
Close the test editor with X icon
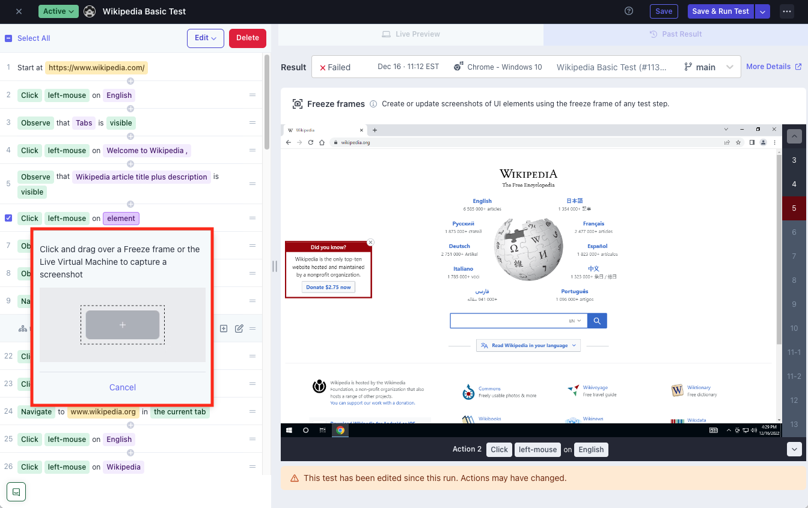(x=19, y=11)
